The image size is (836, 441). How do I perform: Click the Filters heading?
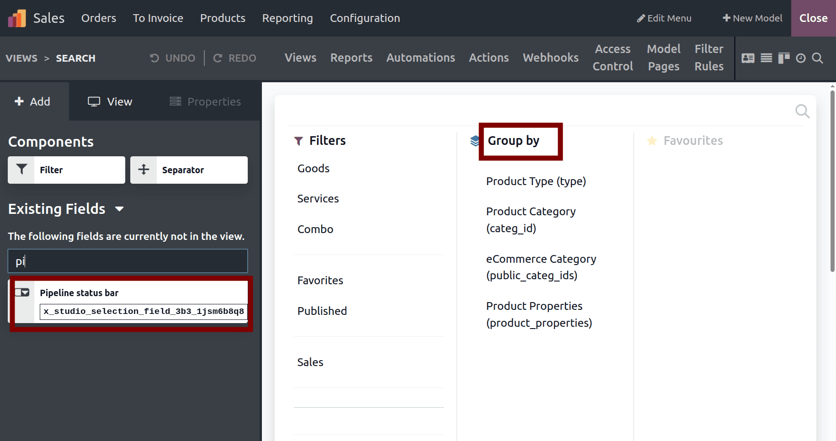(x=327, y=141)
